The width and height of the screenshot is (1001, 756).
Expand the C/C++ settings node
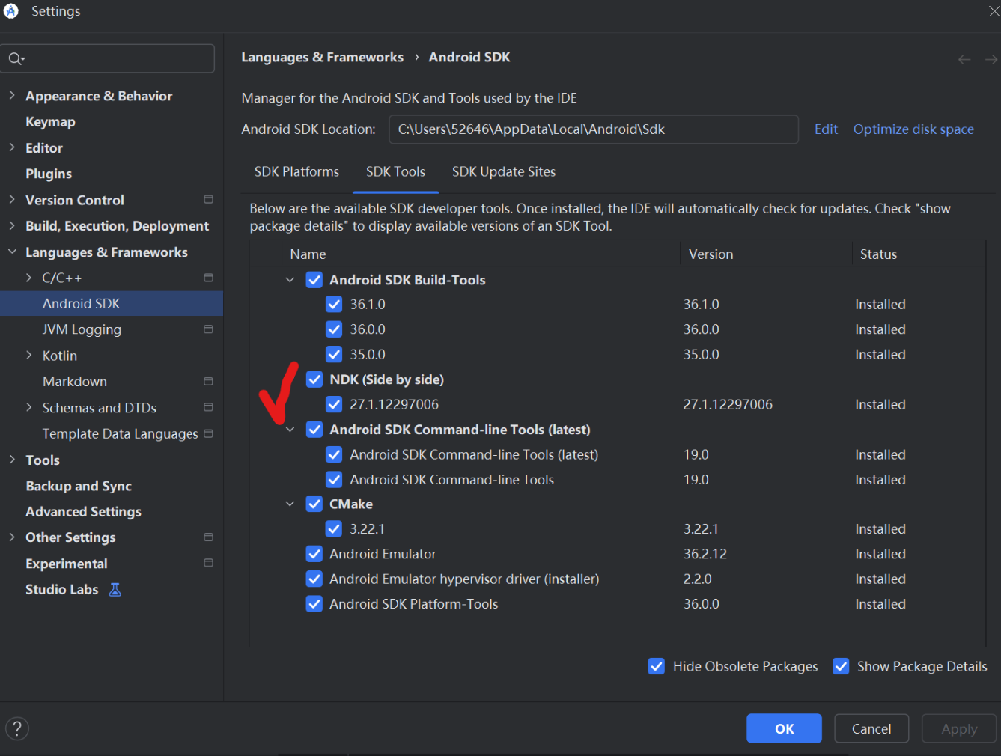click(x=28, y=278)
